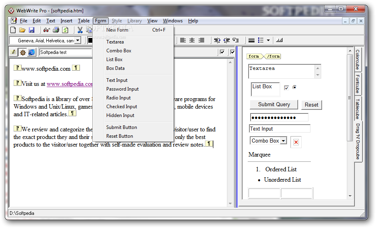The image size is (376, 228).
Task: Choose Radio Input menu entry
Action: [133, 98]
